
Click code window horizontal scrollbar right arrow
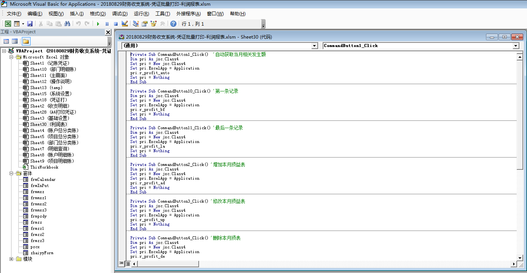point(514,264)
